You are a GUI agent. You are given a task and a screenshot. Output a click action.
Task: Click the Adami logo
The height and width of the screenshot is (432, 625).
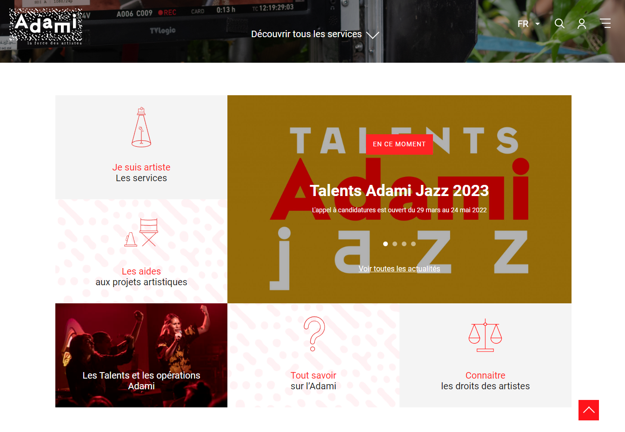pyautogui.click(x=46, y=27)
